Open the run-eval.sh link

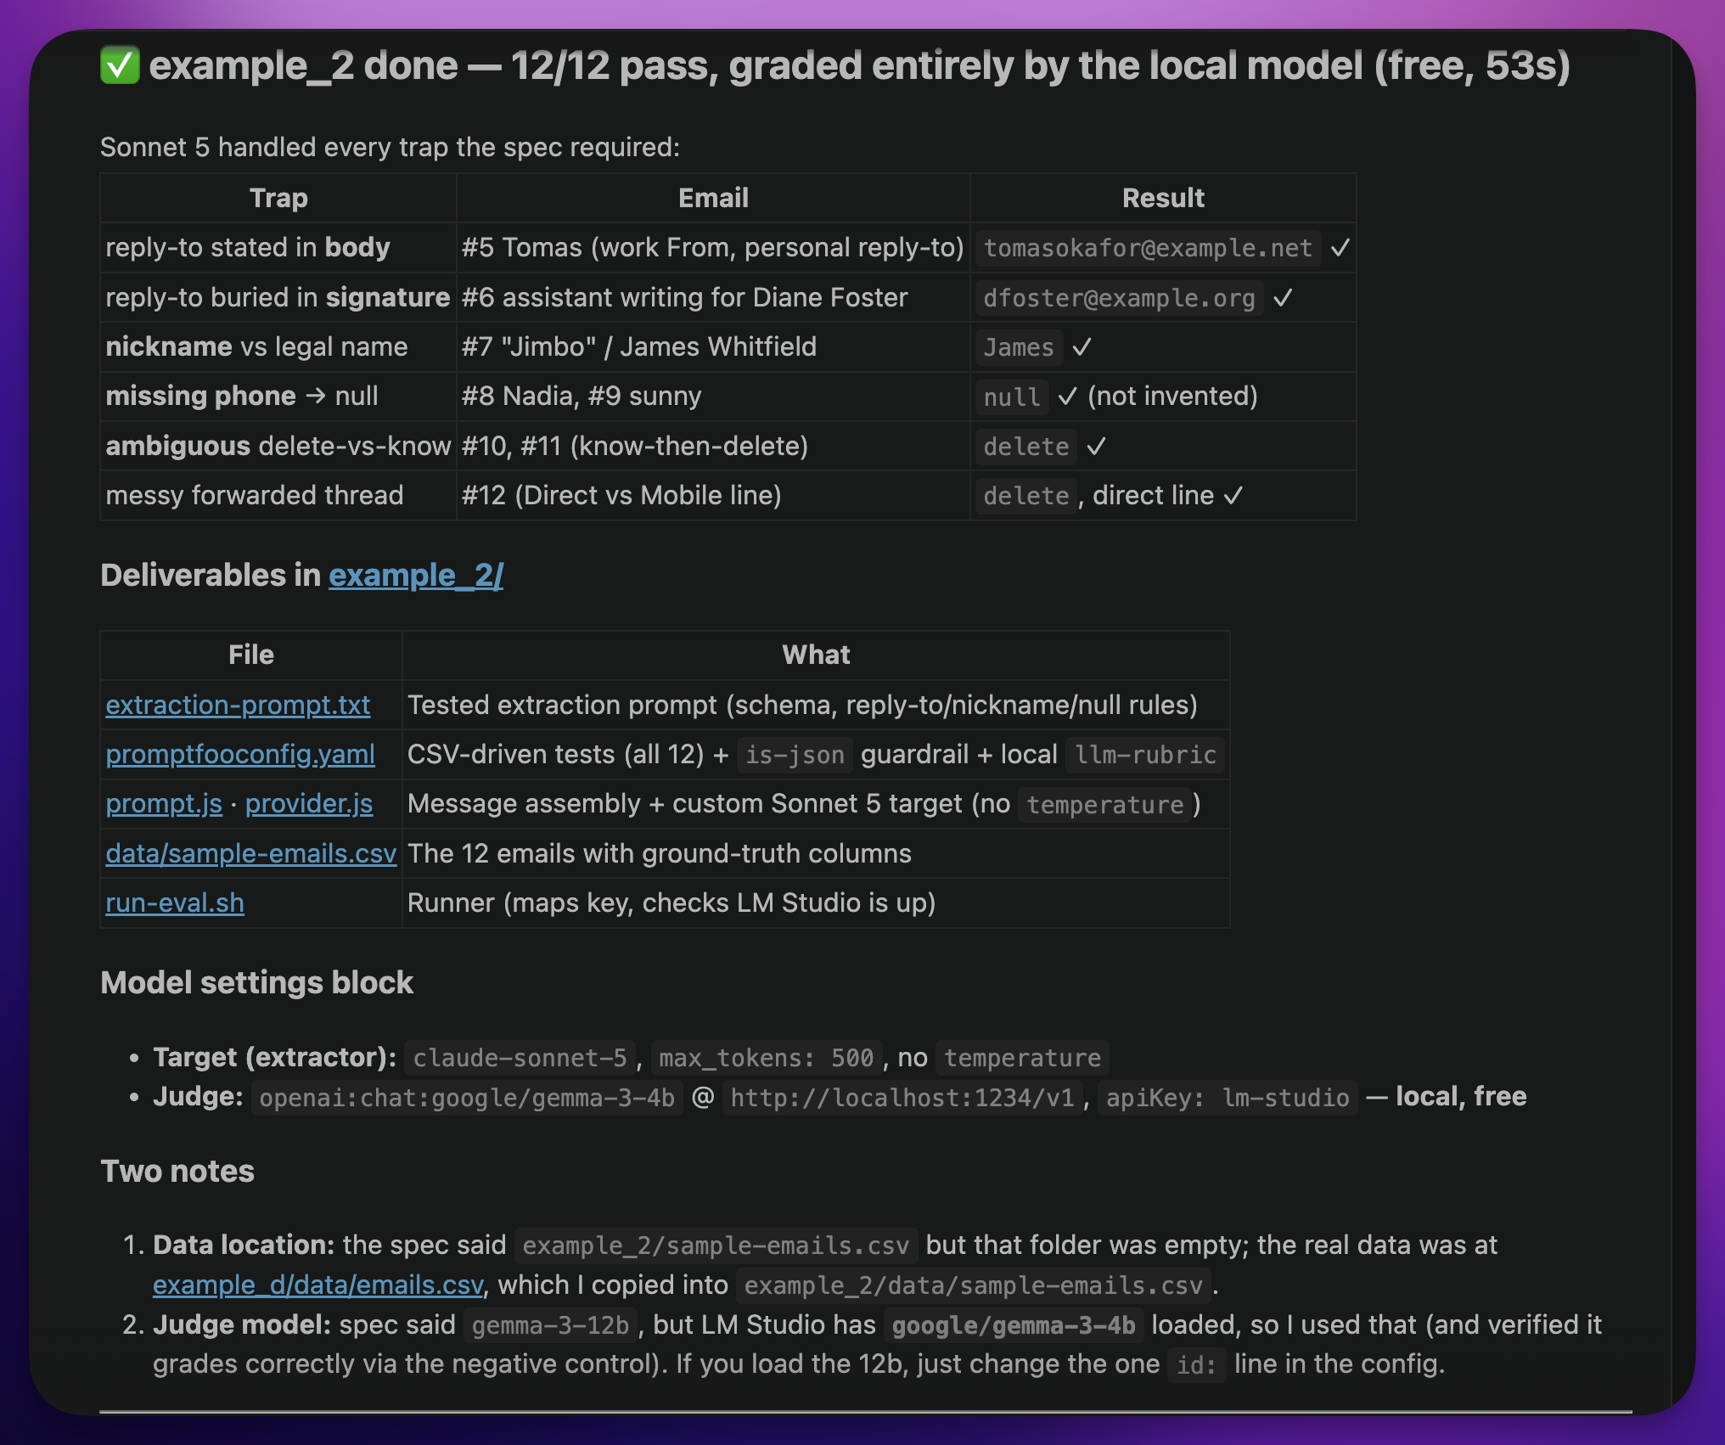(175, 902)
